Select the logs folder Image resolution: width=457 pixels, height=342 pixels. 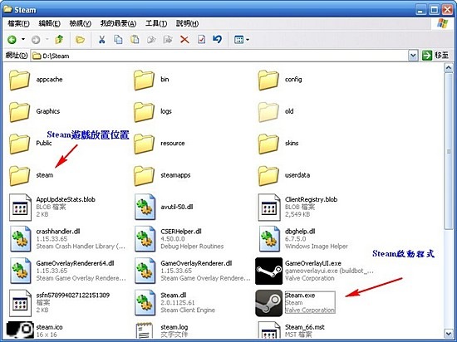(x=153, y=111)
